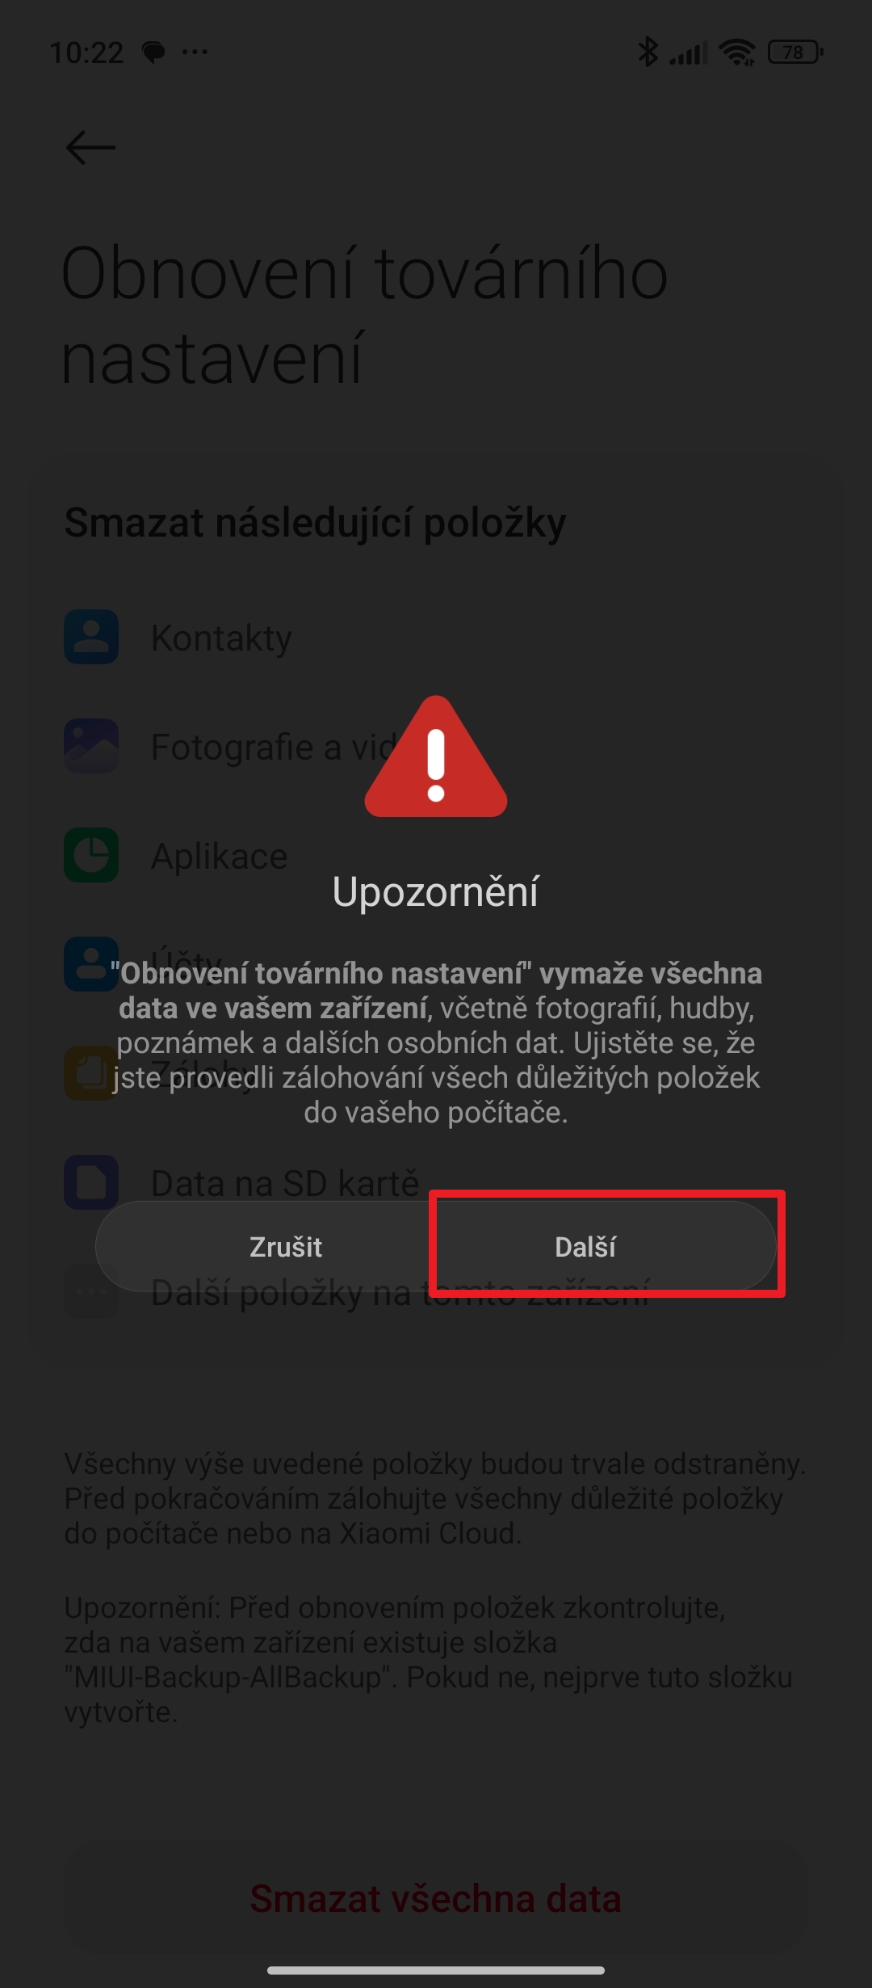Select the Aplikace list item
This screenshot has height=1988, width=872.
436,855
